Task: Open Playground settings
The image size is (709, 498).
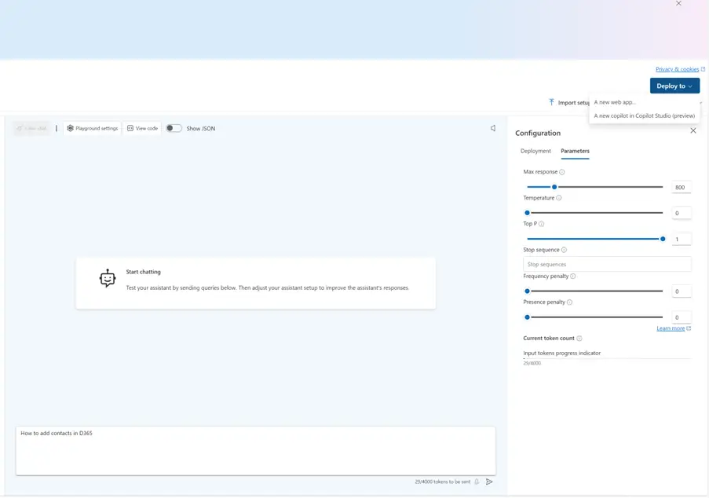Action: [92, 129]
